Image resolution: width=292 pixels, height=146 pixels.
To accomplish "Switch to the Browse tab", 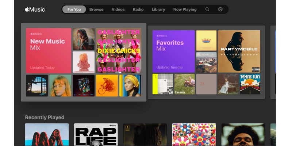I will [96, 9].
